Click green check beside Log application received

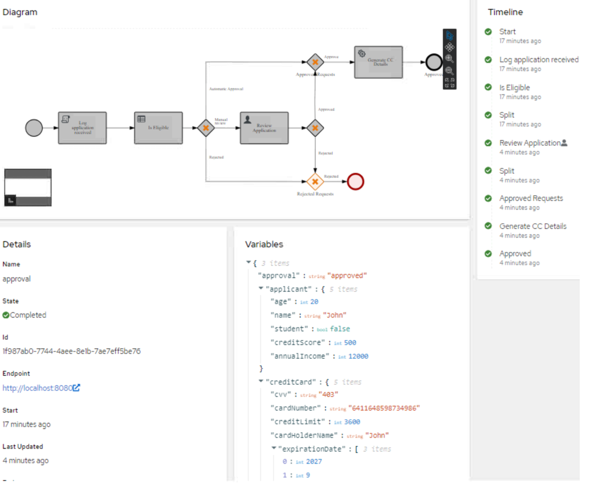(x=488, y=60)
